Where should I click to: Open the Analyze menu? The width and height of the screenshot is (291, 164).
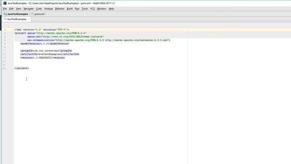(x=49, y=9)
